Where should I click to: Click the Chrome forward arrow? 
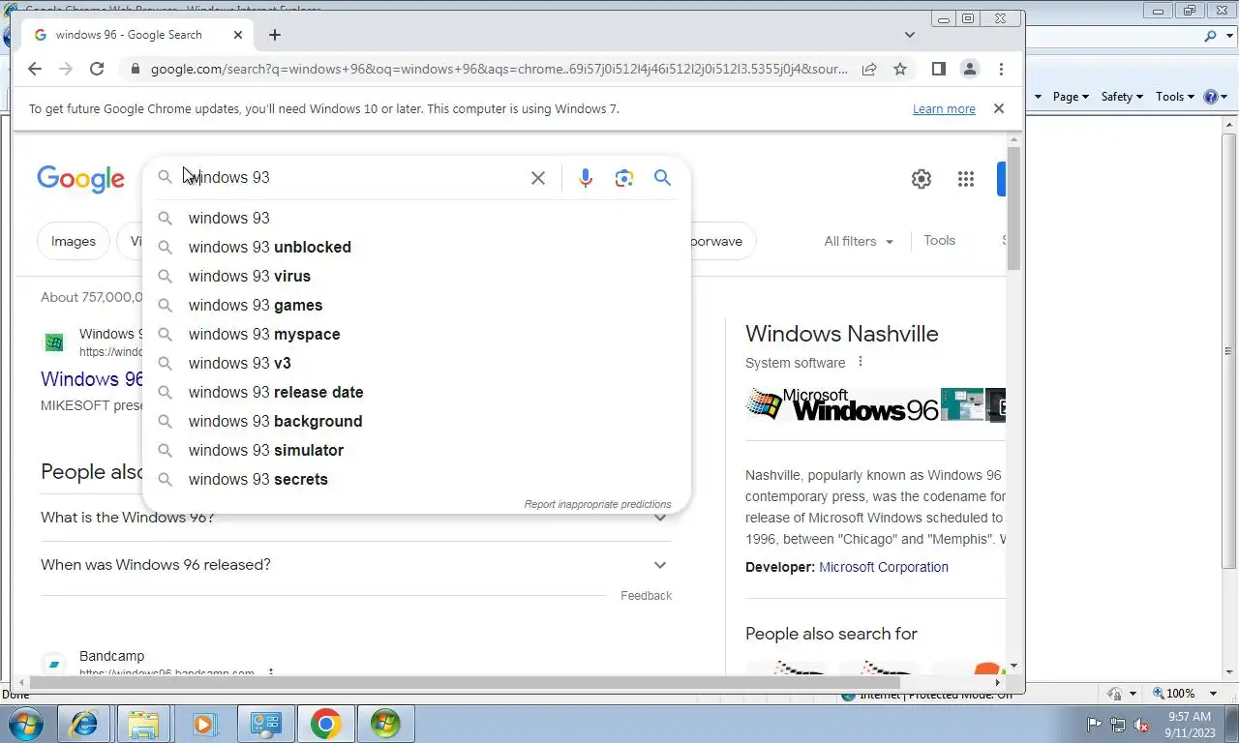(x=66, y=69)
